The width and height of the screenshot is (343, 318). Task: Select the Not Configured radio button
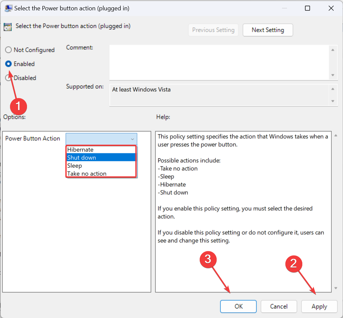9,50
